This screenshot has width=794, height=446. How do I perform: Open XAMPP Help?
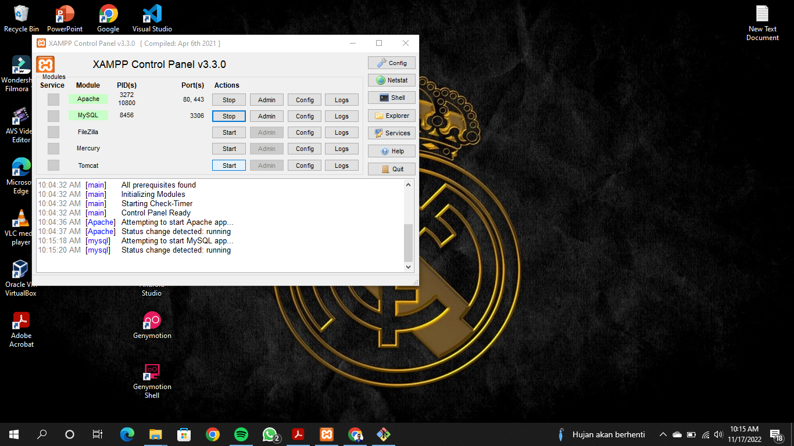[392, 151]
